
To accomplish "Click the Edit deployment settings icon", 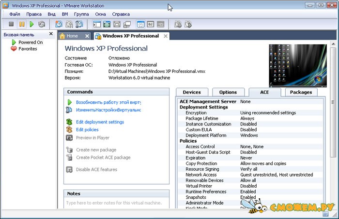I will [x=69, y=122].
